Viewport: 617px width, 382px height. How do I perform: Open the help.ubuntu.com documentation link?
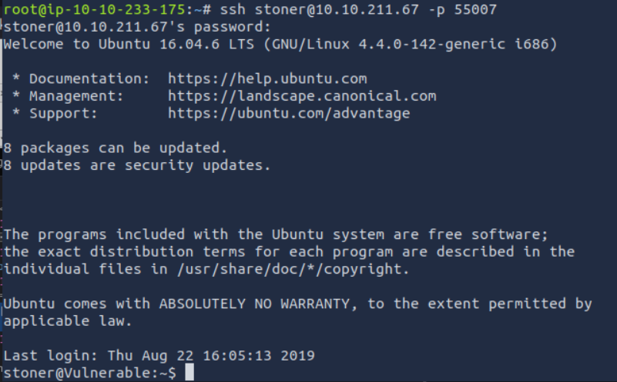[267, 78]
